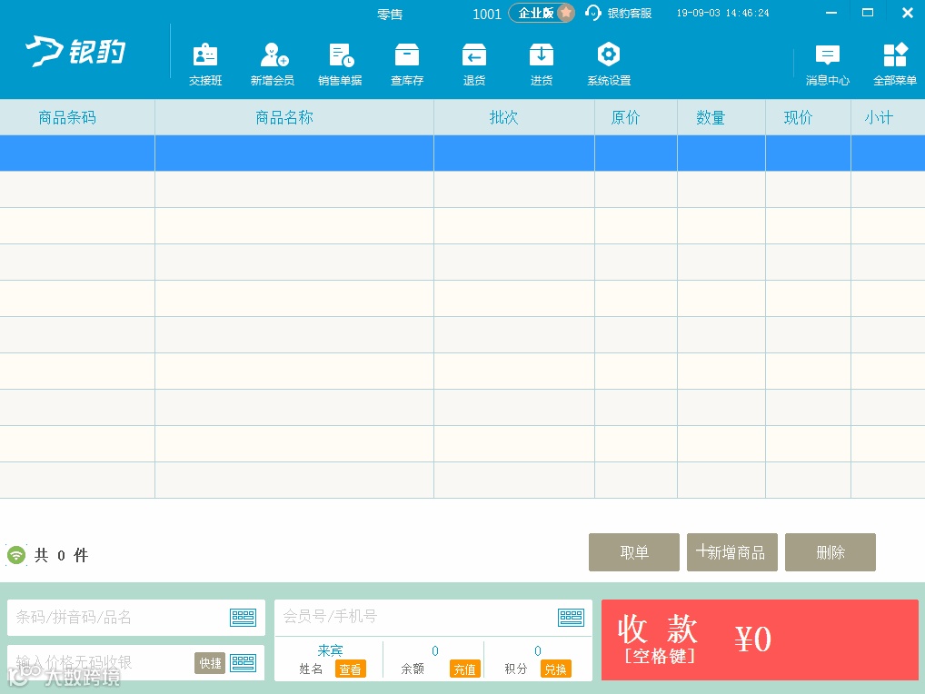Open the 交接班 shift handover icon
This screenshot has width=925, height=694.
click(204, 64)
